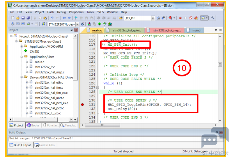Collapse the code block at line 127

click(97, 88)
